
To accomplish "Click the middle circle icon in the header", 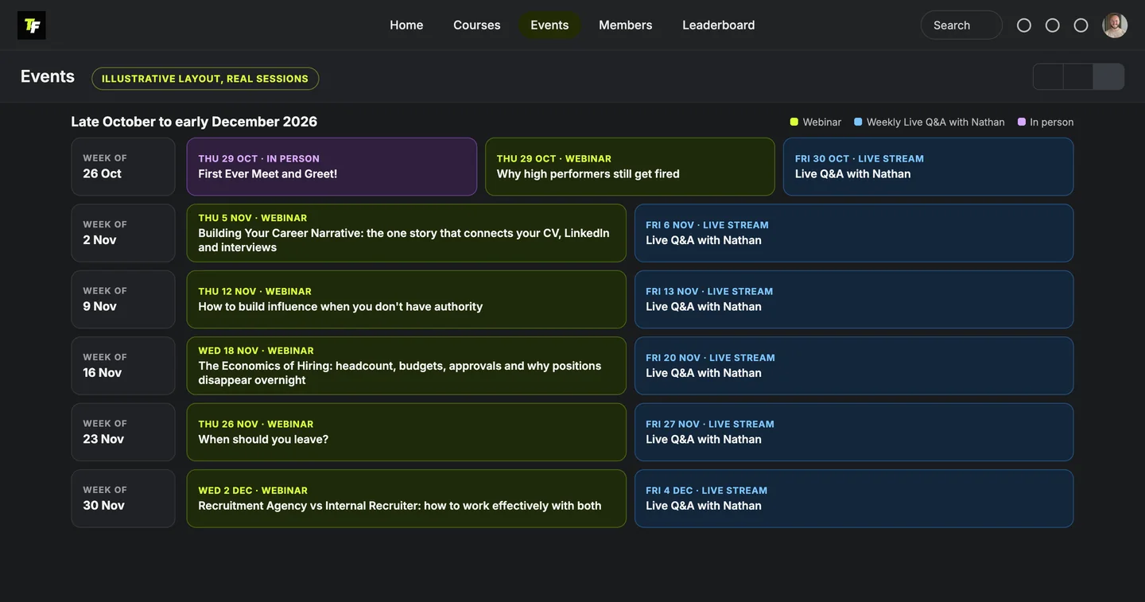I will click(x=1053, y=25).
